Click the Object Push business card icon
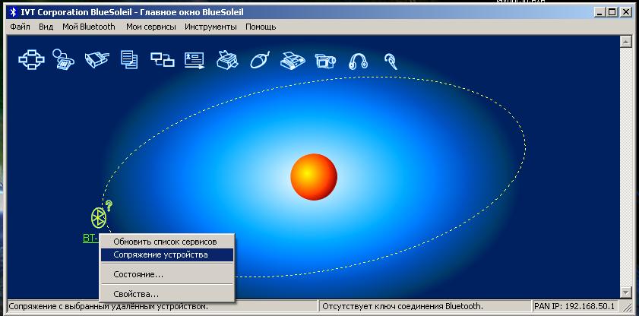The height and width of the screenshot is (316, 639). click(195, 59)
